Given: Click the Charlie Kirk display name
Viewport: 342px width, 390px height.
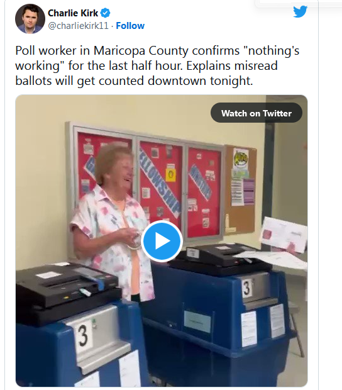Looking at the screenshot, I should (73, 13).
